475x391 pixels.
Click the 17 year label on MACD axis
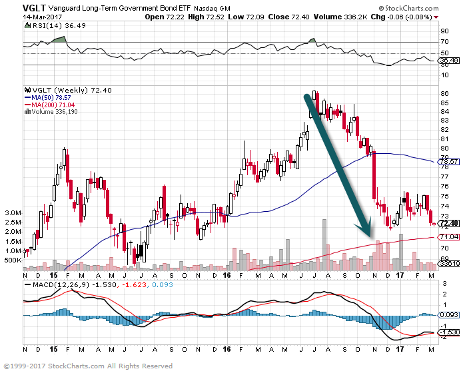(x=400, y=349)
